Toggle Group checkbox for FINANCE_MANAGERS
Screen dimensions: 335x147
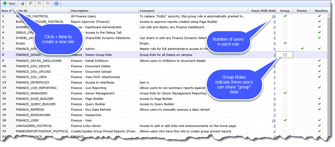(285, 93)
